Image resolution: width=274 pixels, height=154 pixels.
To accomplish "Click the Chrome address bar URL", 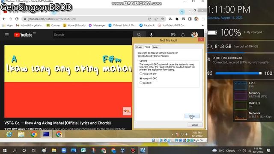I will [52, 19].
